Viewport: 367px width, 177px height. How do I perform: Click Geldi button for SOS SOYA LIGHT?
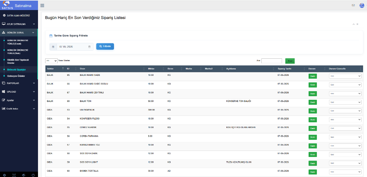click(x=313, y=163)
